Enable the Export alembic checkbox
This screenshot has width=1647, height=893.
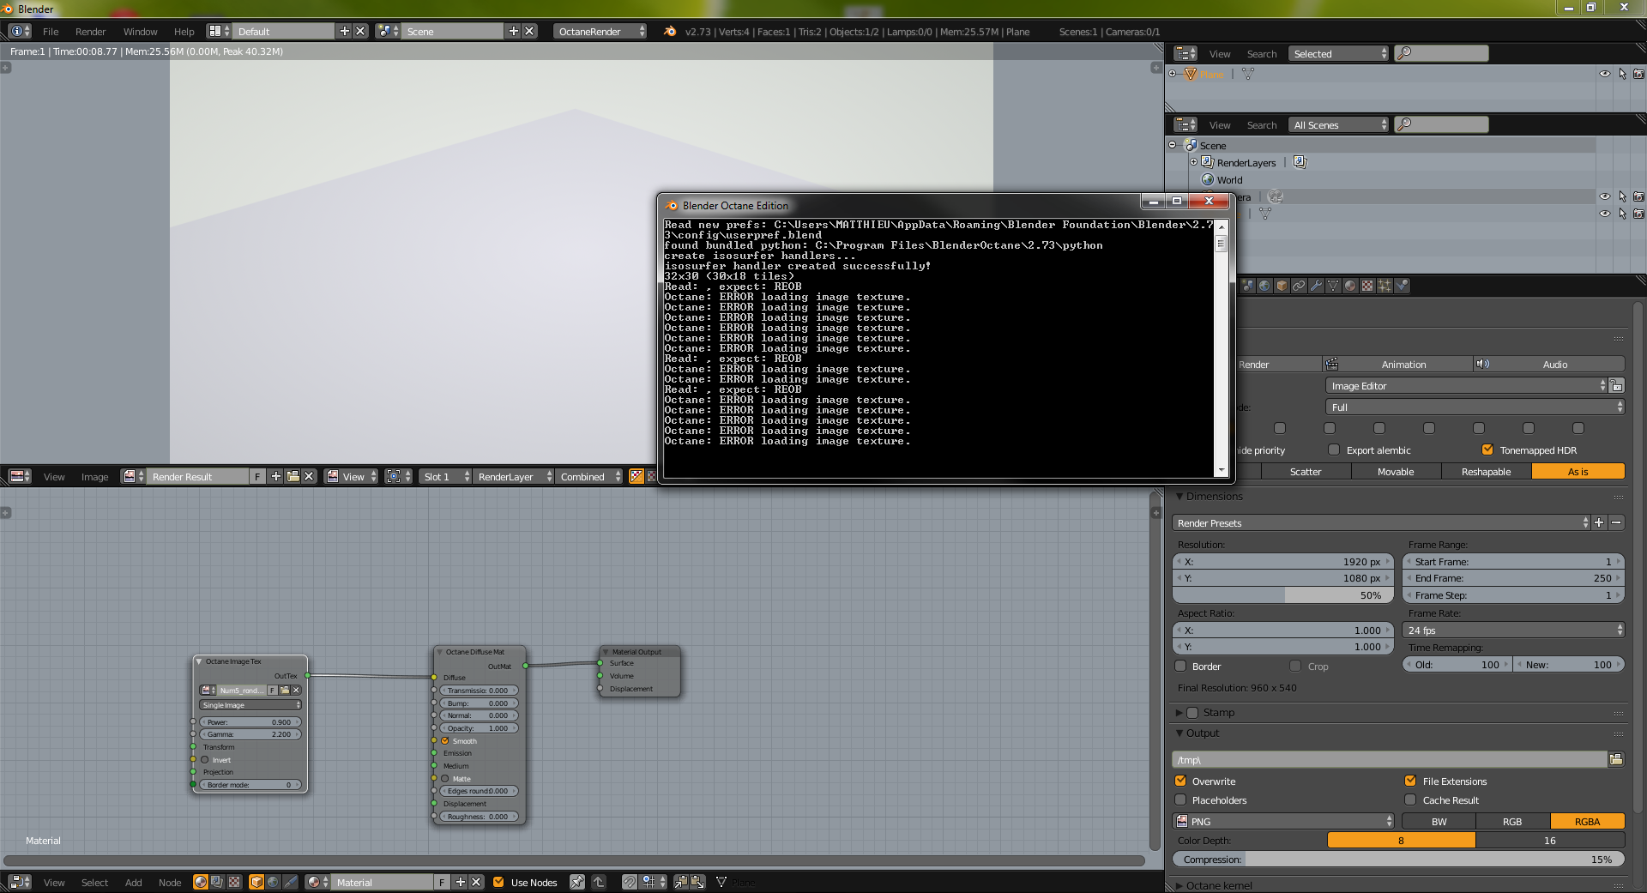point(1334,450)
